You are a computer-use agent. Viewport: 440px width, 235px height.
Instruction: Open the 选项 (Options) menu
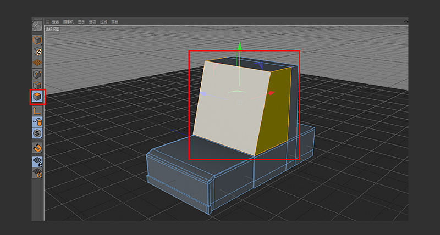92,22
